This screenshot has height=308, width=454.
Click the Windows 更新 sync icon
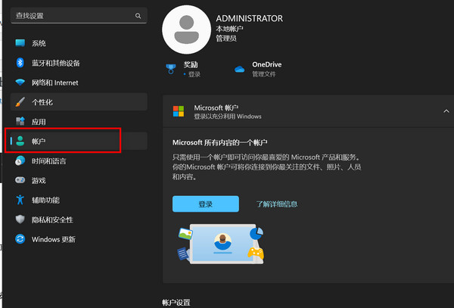tap(20, 239)
